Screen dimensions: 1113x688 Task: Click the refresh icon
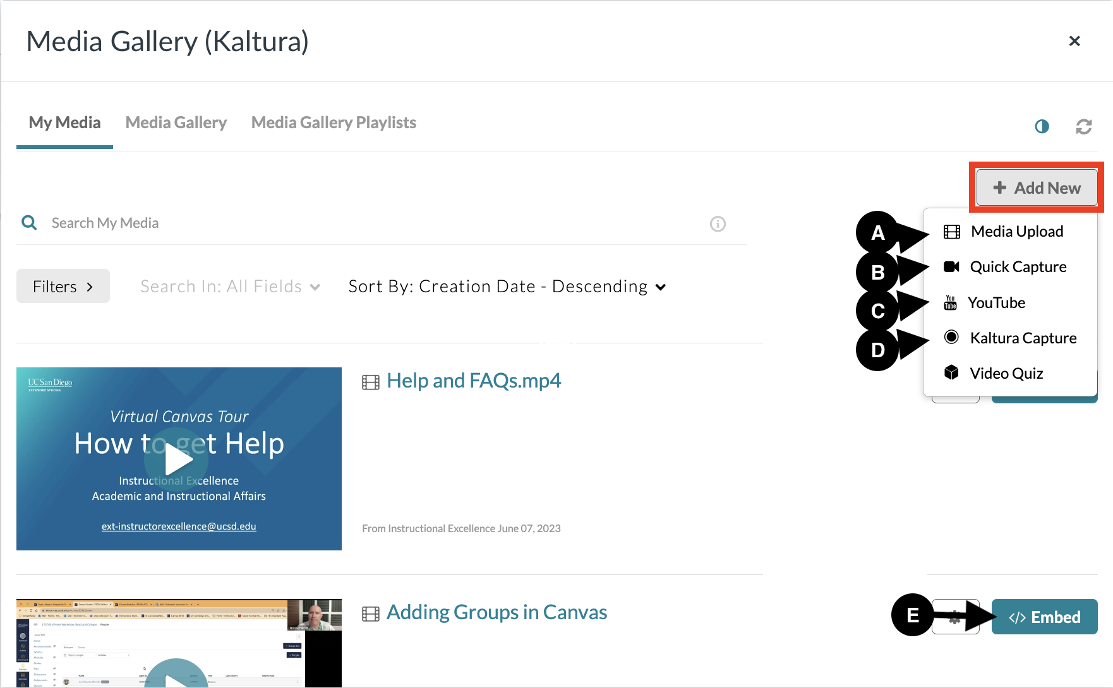click(x=1084, y=126)
